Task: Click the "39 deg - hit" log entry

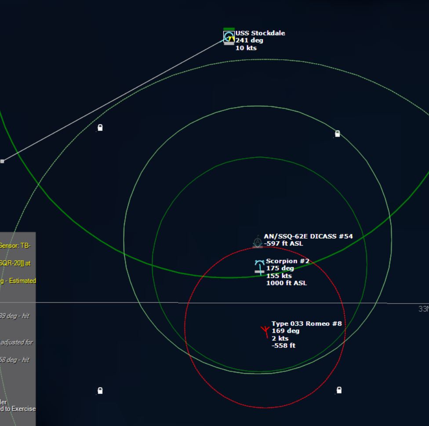Action: point(15,316)
